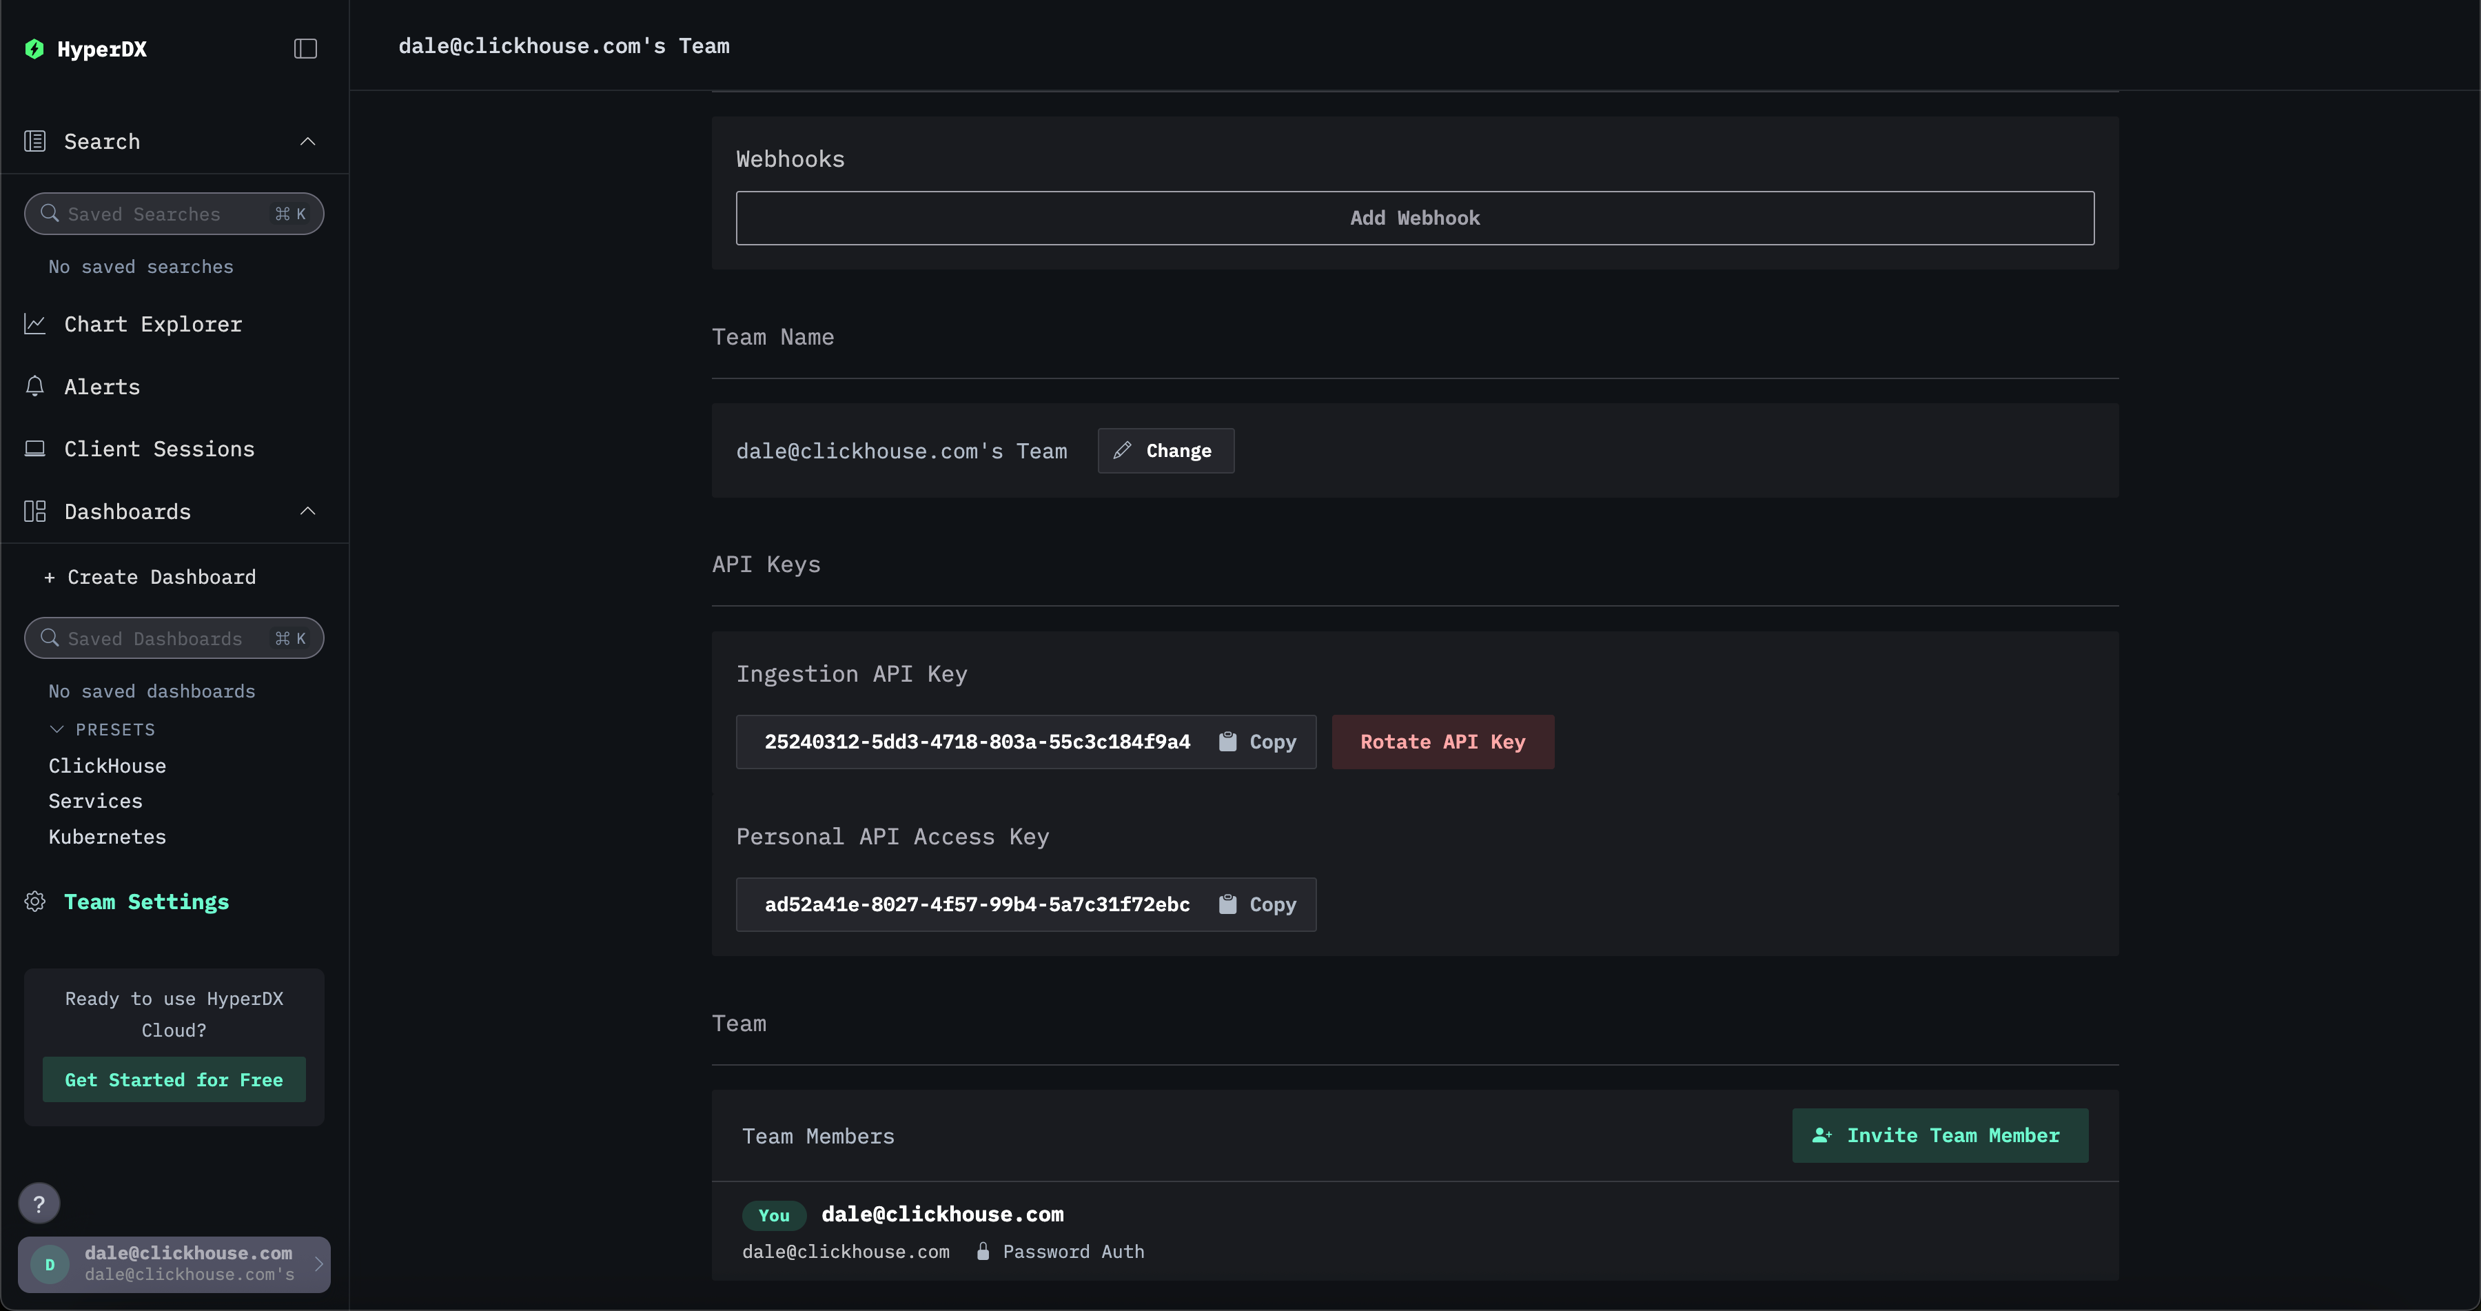
Task: Open the Chart Explorer icon
Action: pyautogui.click(x=34, y=325)
